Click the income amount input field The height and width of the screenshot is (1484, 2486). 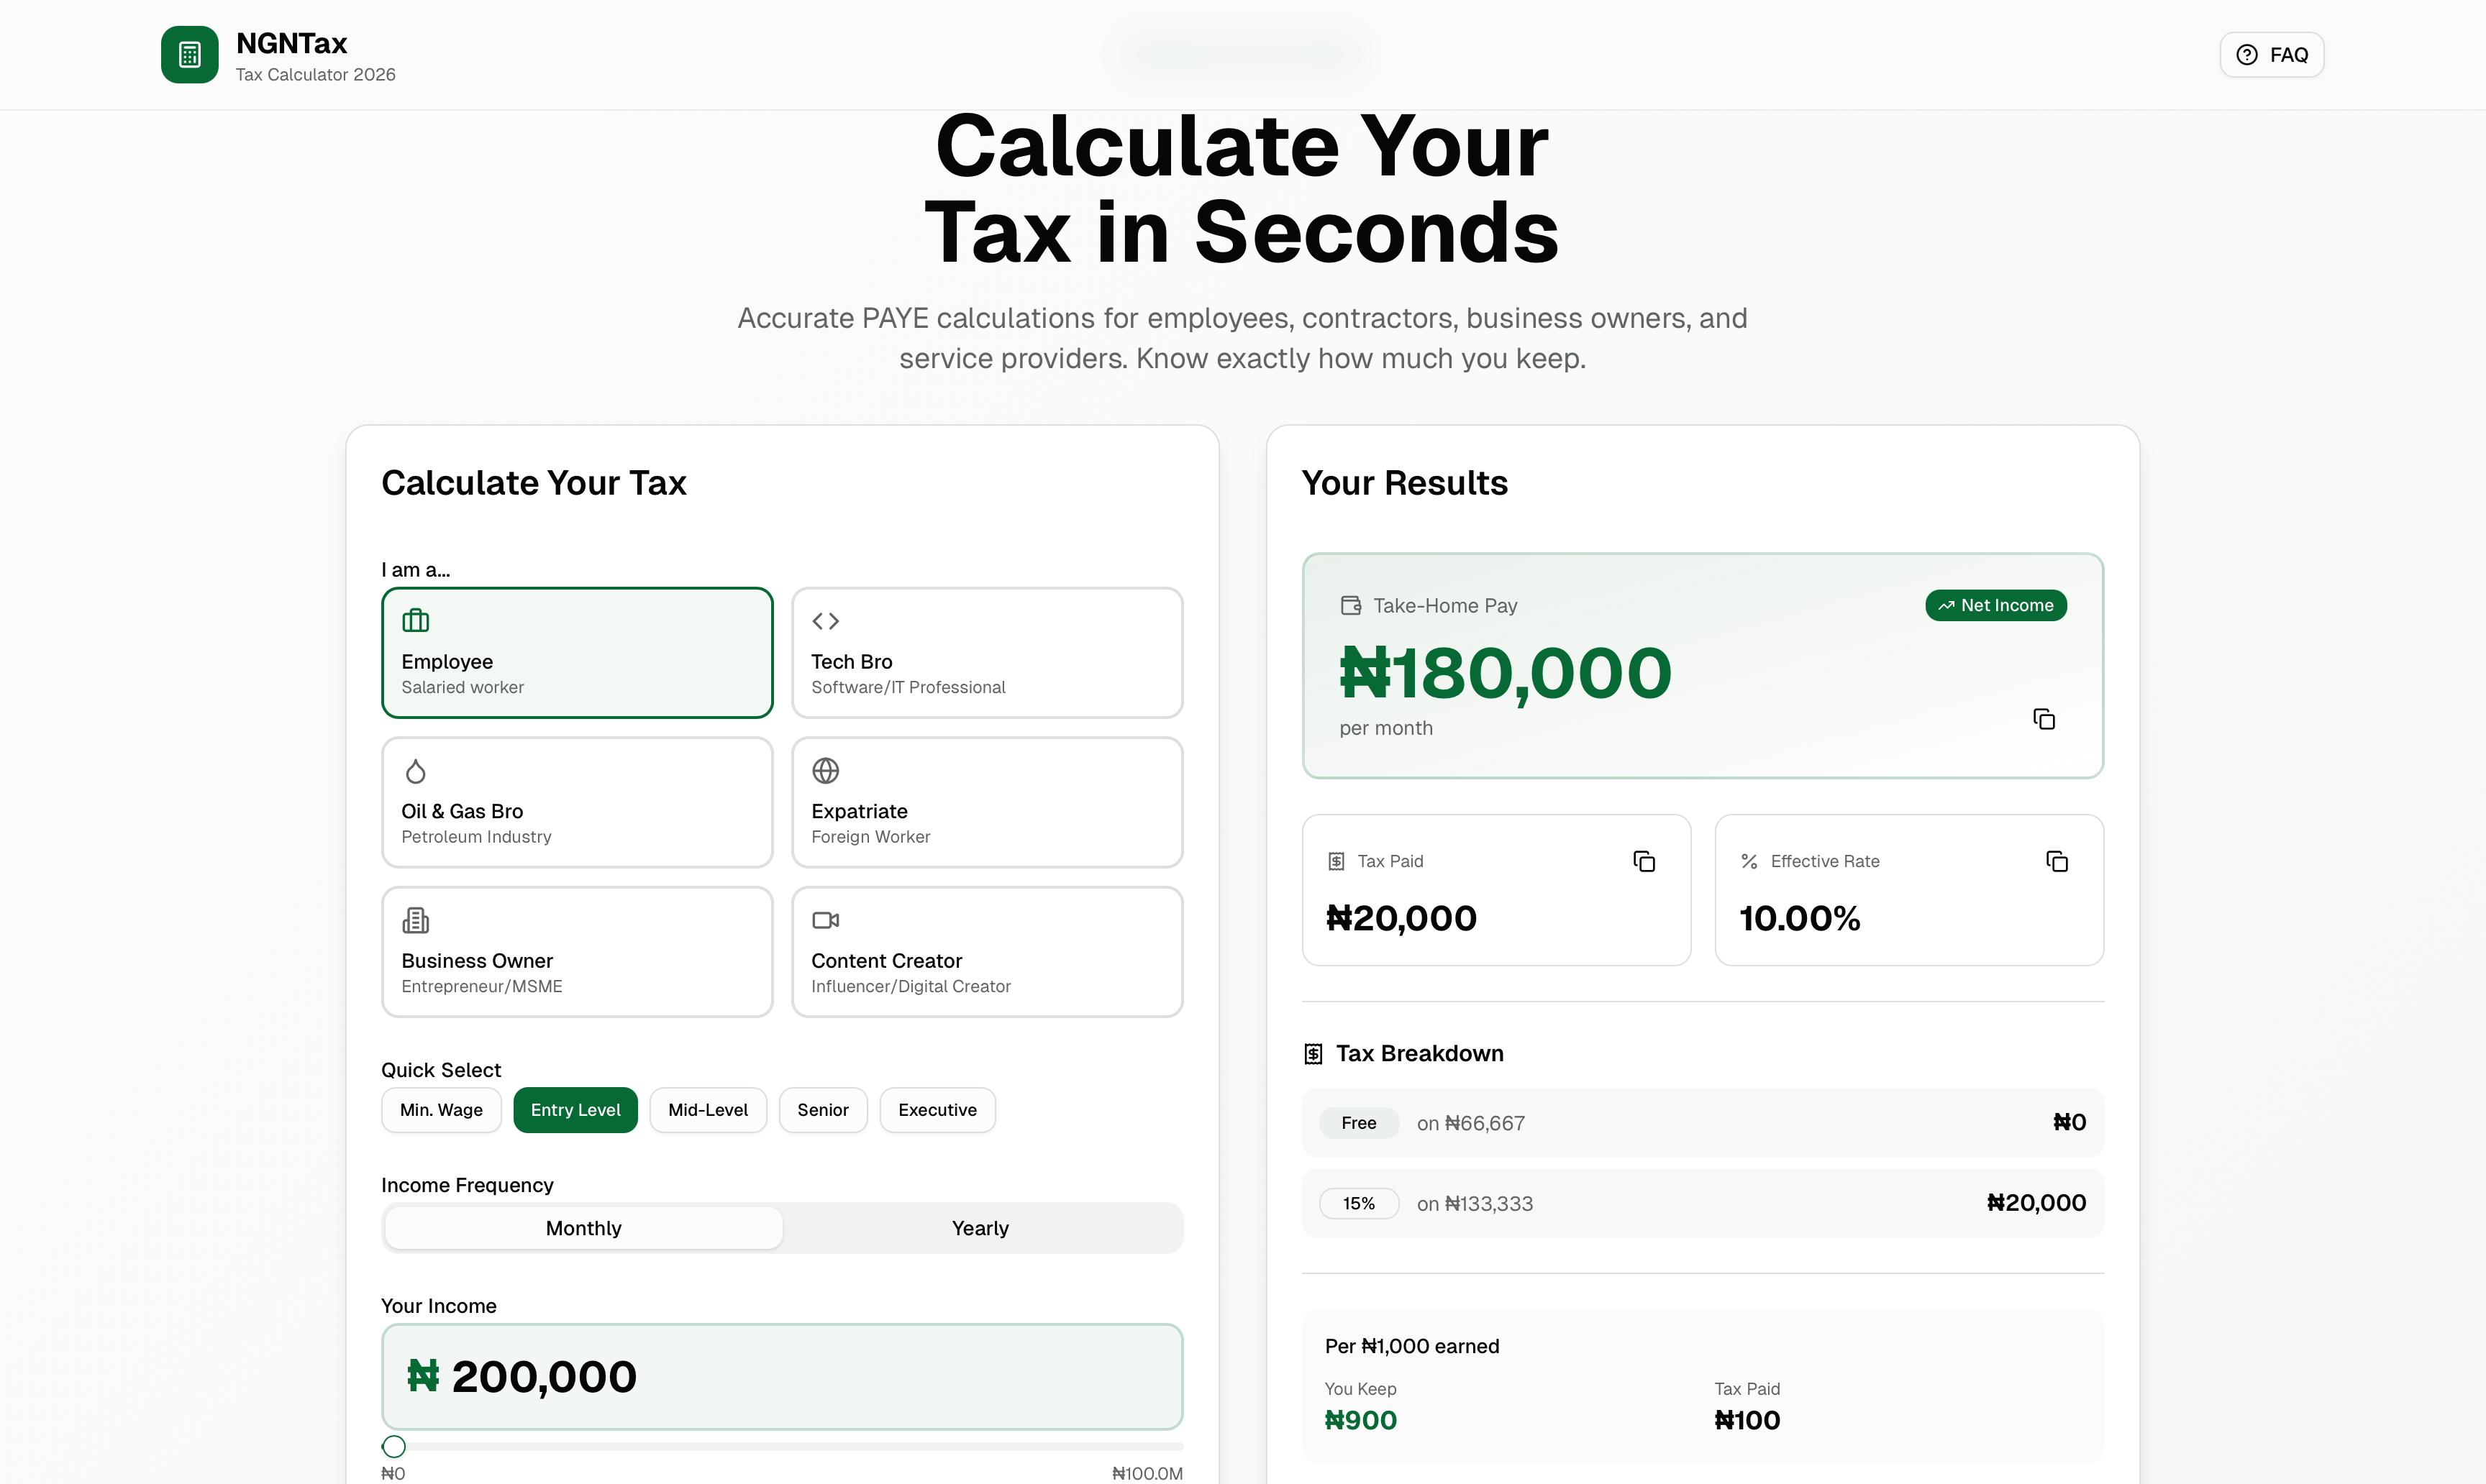click(x=781, y=1376)
